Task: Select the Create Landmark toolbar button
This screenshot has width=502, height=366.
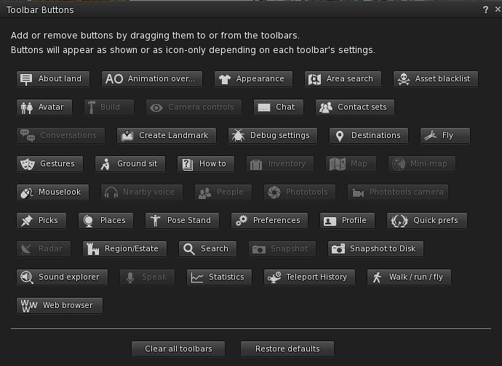Action: click(166, 136)
